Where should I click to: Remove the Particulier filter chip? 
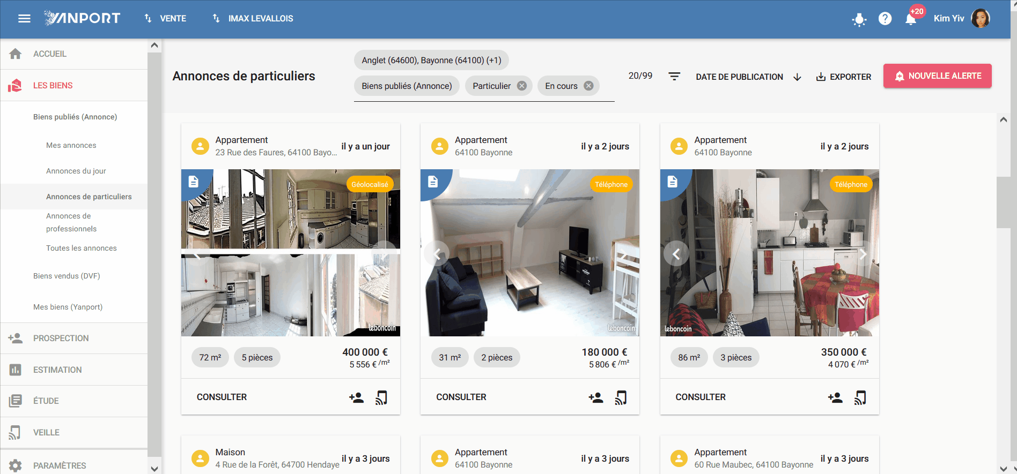pos(521,86)
